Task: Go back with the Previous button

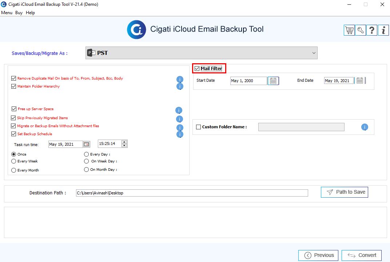Action: (318, 255)
